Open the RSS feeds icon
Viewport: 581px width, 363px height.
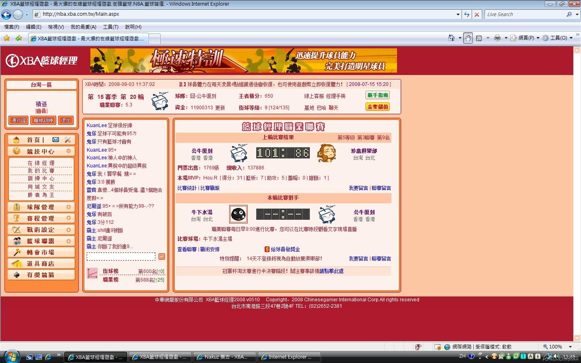click(x=479, y=38)
